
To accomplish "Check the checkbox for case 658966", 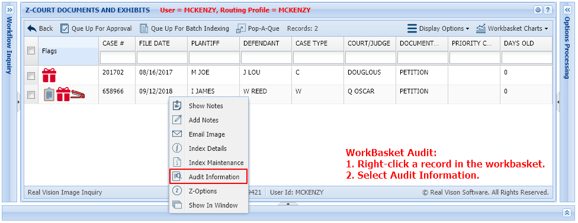I will click(x=31, y=95).
